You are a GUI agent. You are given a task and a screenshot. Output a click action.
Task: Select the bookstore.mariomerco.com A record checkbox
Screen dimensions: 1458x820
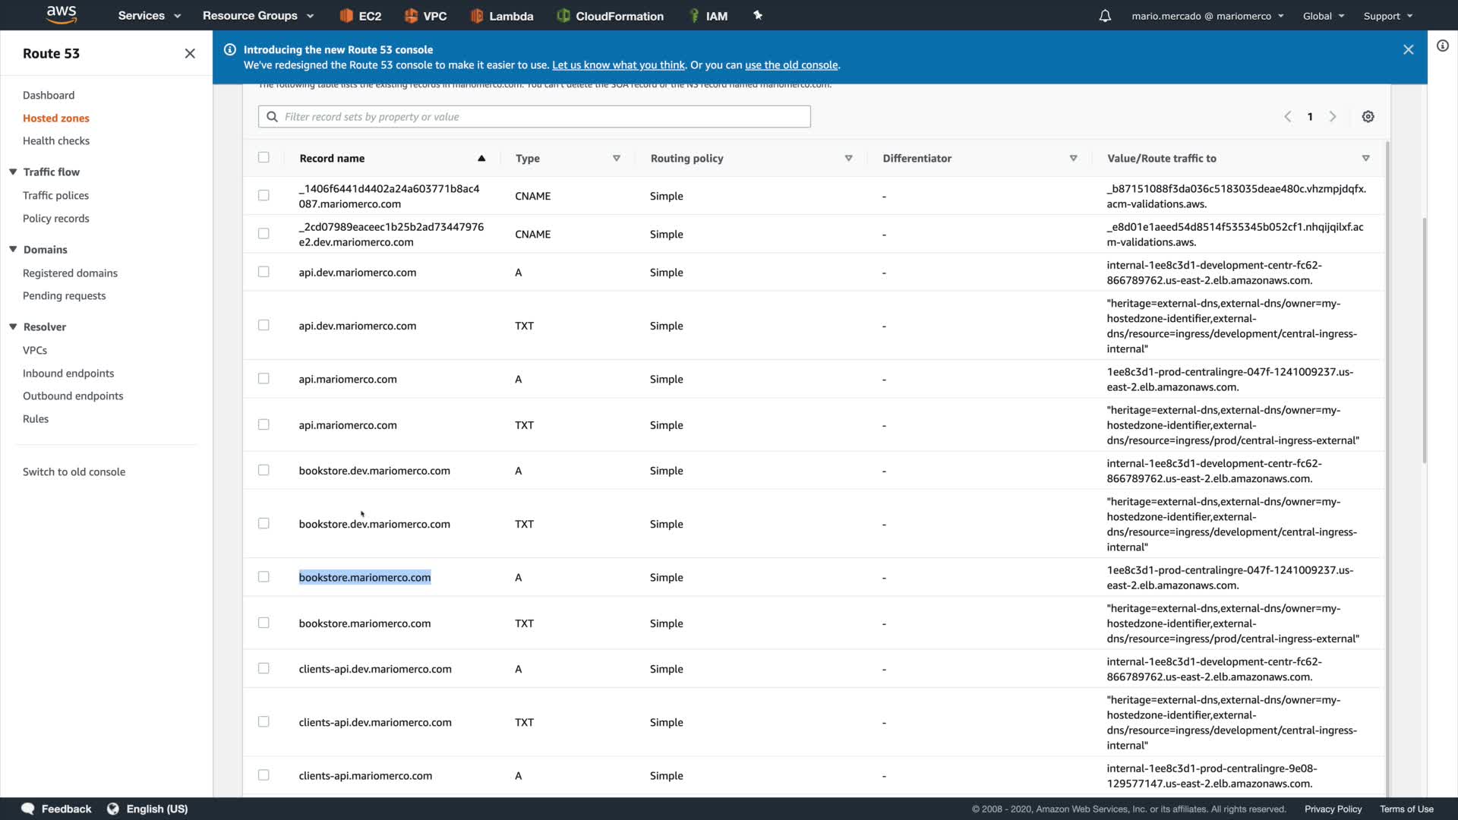pos(264,577)
